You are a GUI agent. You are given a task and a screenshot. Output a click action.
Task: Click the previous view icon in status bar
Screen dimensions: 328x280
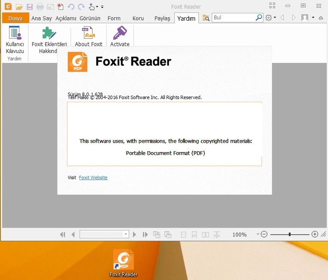coord(157,235)
